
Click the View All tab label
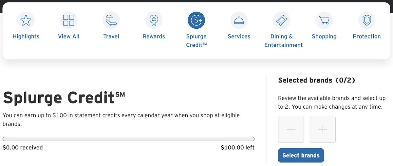[69, 37]
